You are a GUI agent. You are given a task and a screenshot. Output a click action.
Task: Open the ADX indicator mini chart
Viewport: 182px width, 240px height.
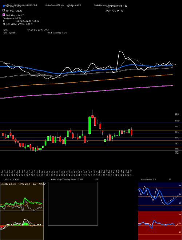(x=22, y=196)
